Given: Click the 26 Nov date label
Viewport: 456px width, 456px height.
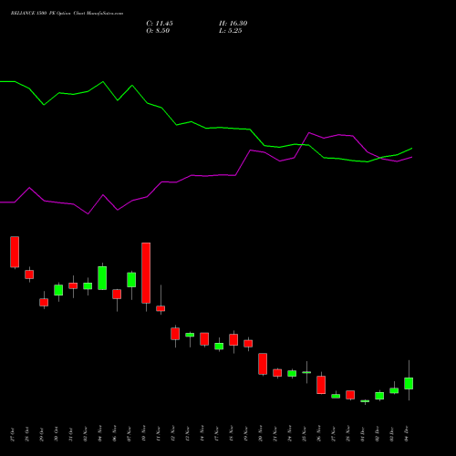Looking at the screenshot, I should (x=318, y=434).
